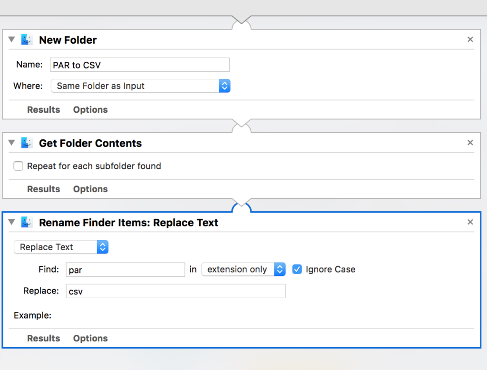Click the Finder icon beside Rename Finder Items
Screen dimensions: 487x370
point(27,223)
